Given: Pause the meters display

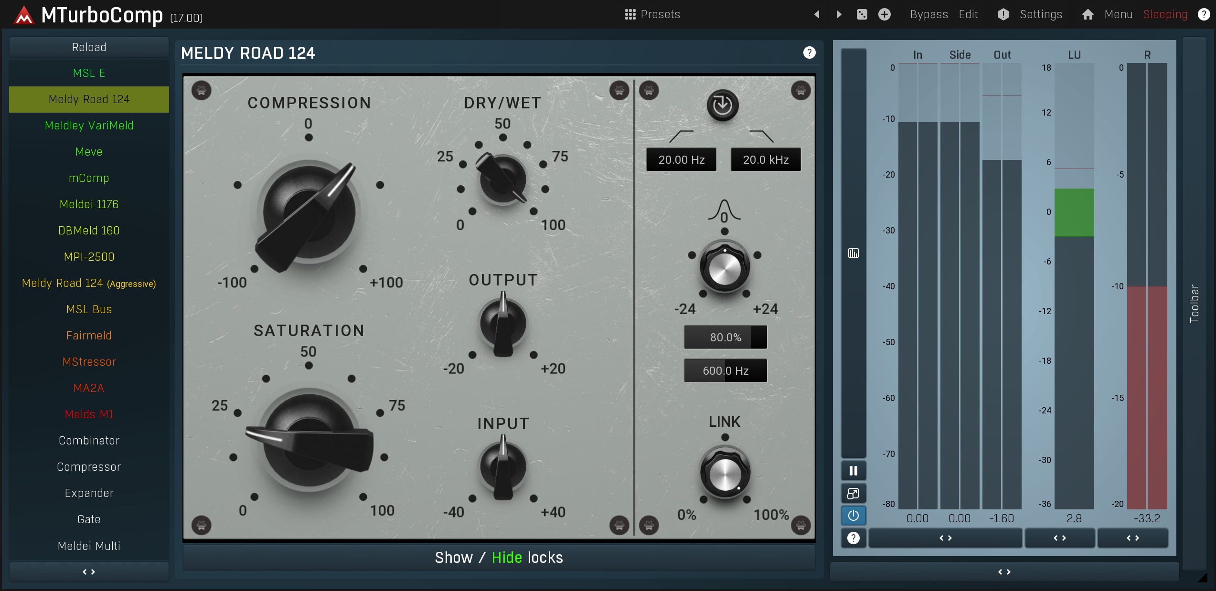Looking at the screenshot, I should [x=853, y=471].
